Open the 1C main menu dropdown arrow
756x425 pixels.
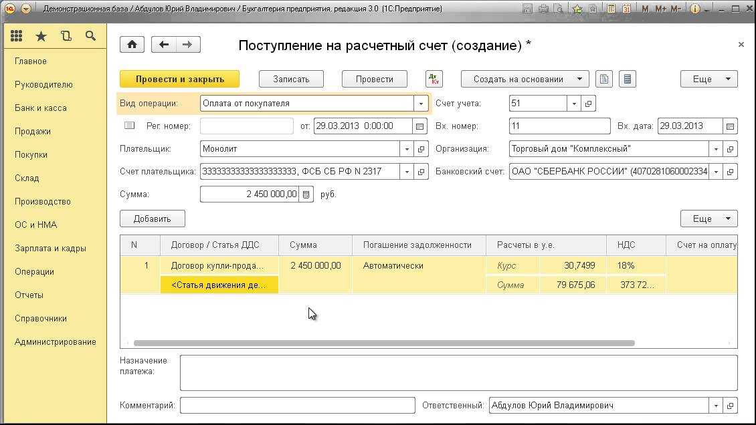[26, 9]
